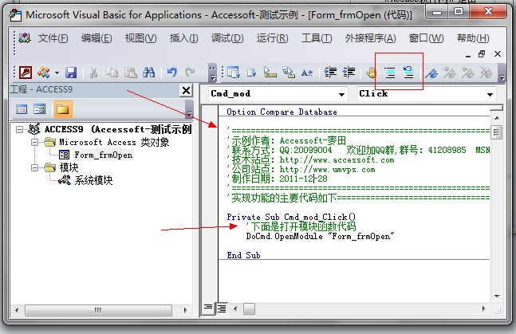Open the Insert Module dropdown arrow
Image resolution: width=516 pixels, height=334 pixels.
(57, 73)
